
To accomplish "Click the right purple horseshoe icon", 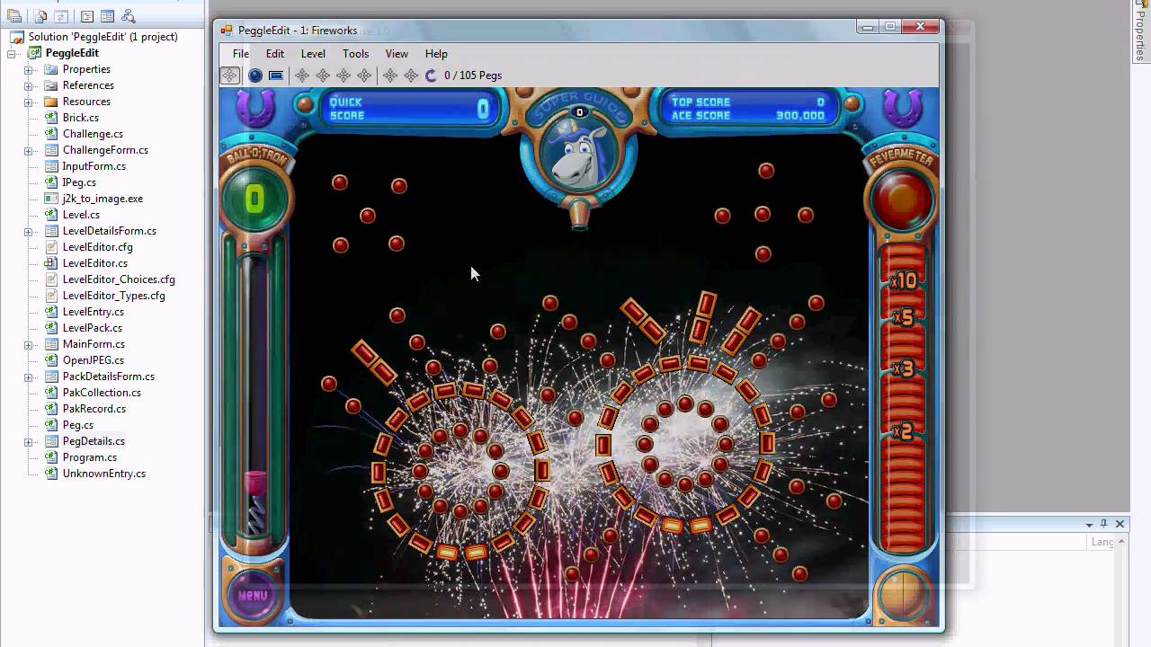I will (903, 109).
